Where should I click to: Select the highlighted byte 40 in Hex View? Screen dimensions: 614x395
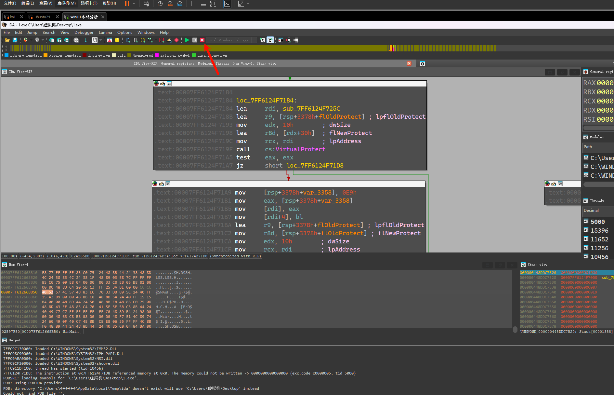coord(44,292)
